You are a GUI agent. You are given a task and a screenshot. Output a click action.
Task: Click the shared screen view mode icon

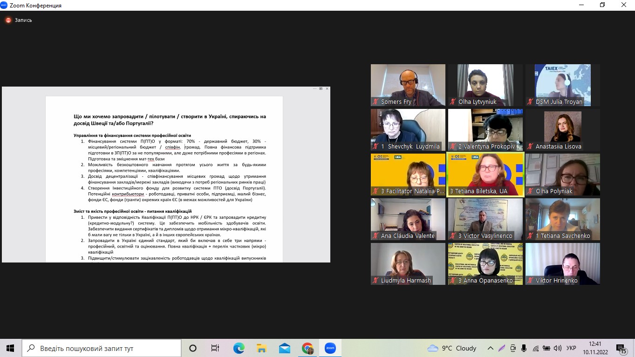[x=321, y=88]
